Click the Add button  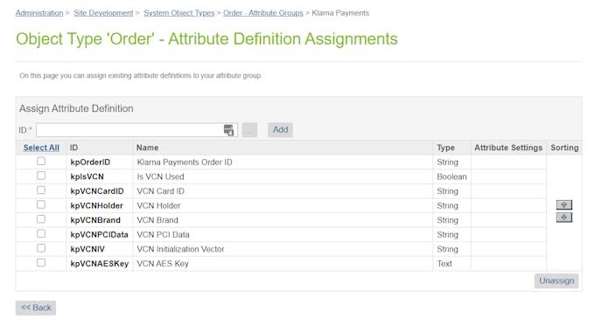(280, 130)
